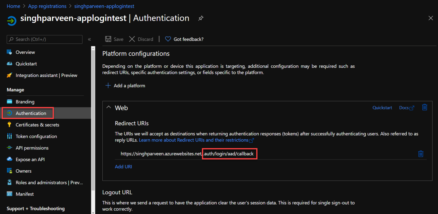Viewport: 438px width, 214px height.
Task: Pin the Authentication page
Action: click(x=200, y=18)
